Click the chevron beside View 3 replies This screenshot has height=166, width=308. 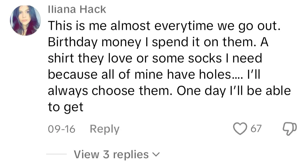click(156, 155)
